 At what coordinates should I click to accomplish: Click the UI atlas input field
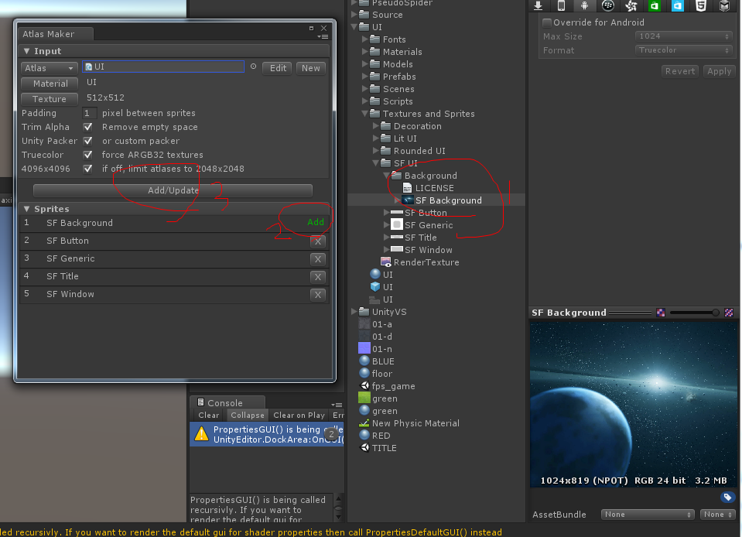(x=163, y=67)
